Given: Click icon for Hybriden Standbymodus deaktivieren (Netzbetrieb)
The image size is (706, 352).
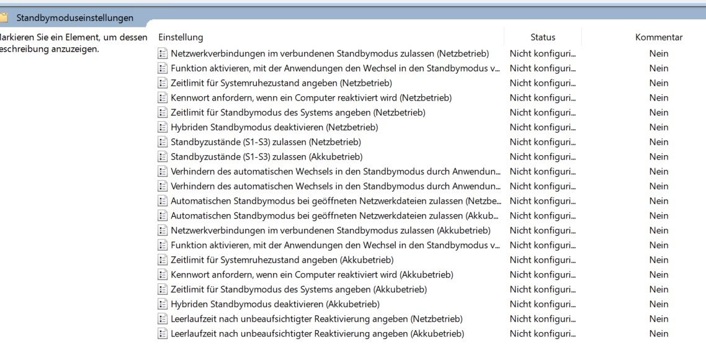Looking at the screenshot, I should 162,127.
